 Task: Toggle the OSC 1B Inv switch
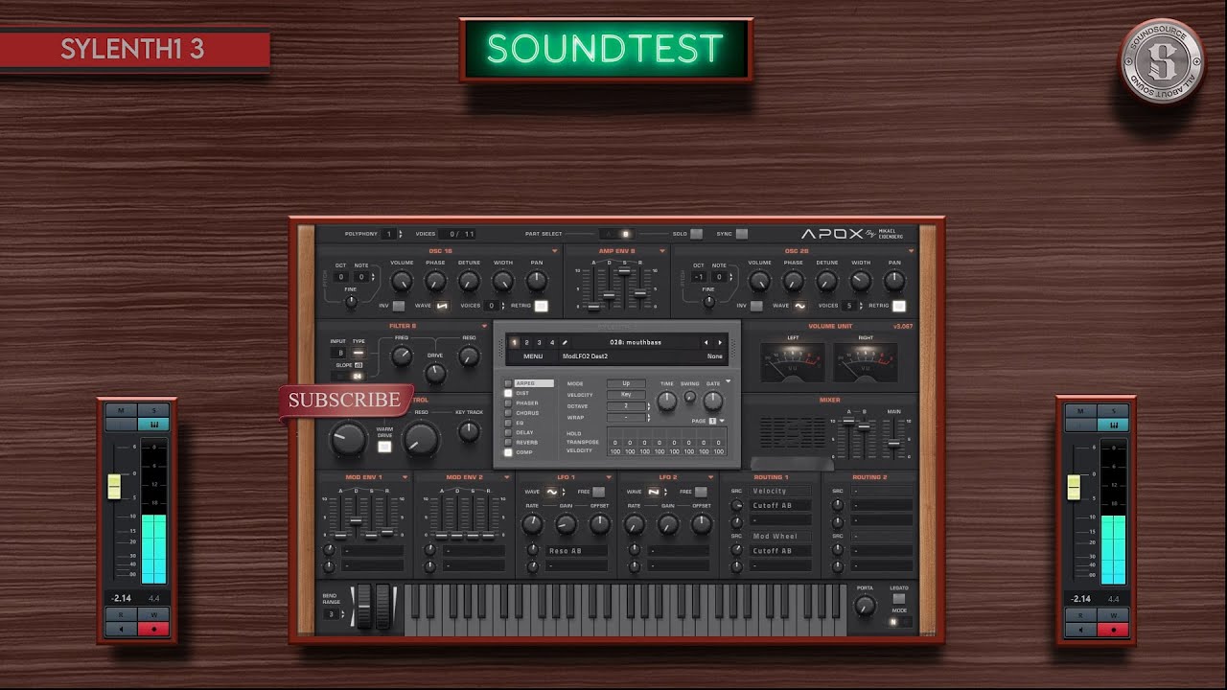coord(399,306)
